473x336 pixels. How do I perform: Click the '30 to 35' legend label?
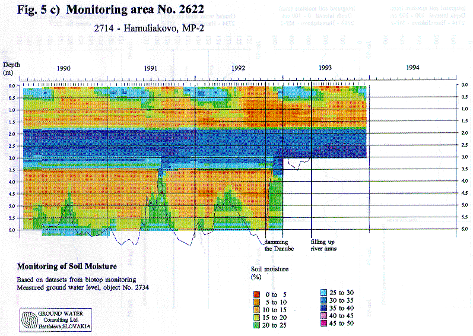pyautogui.click(x=341, y=300)
